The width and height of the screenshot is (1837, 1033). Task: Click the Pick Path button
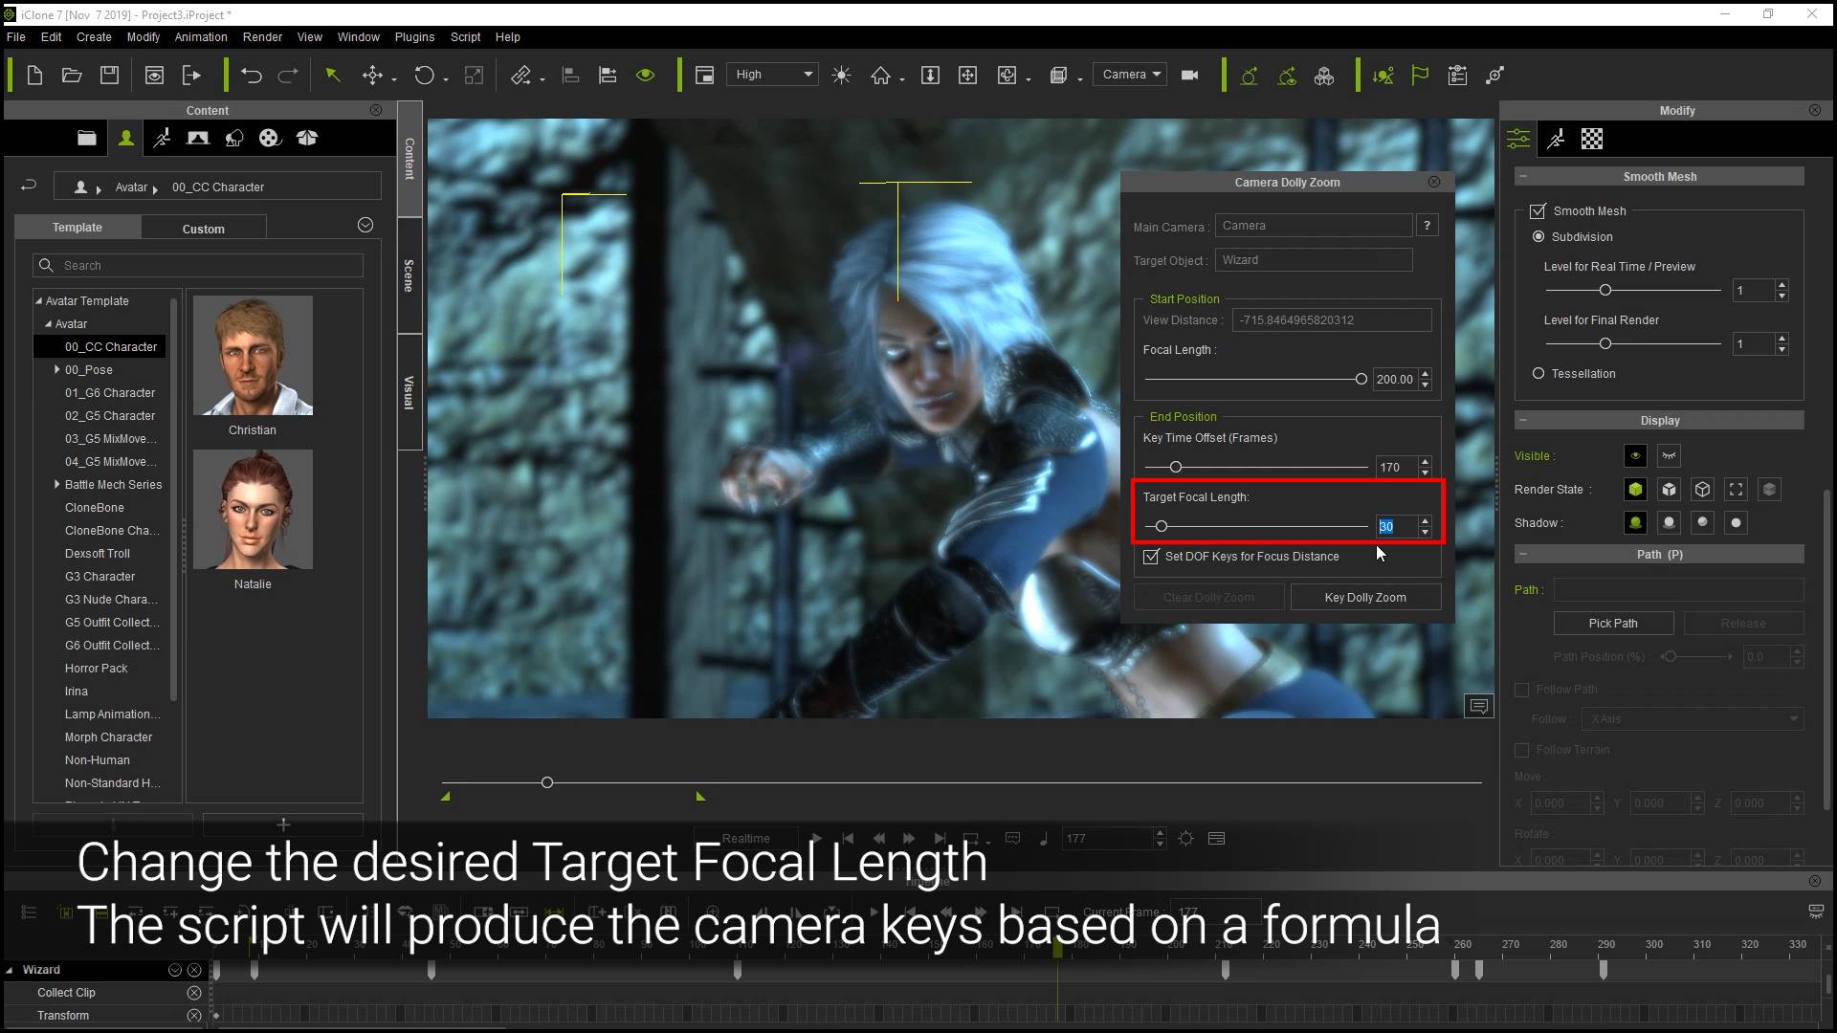pyautogui.click(x=1613, y=623)
